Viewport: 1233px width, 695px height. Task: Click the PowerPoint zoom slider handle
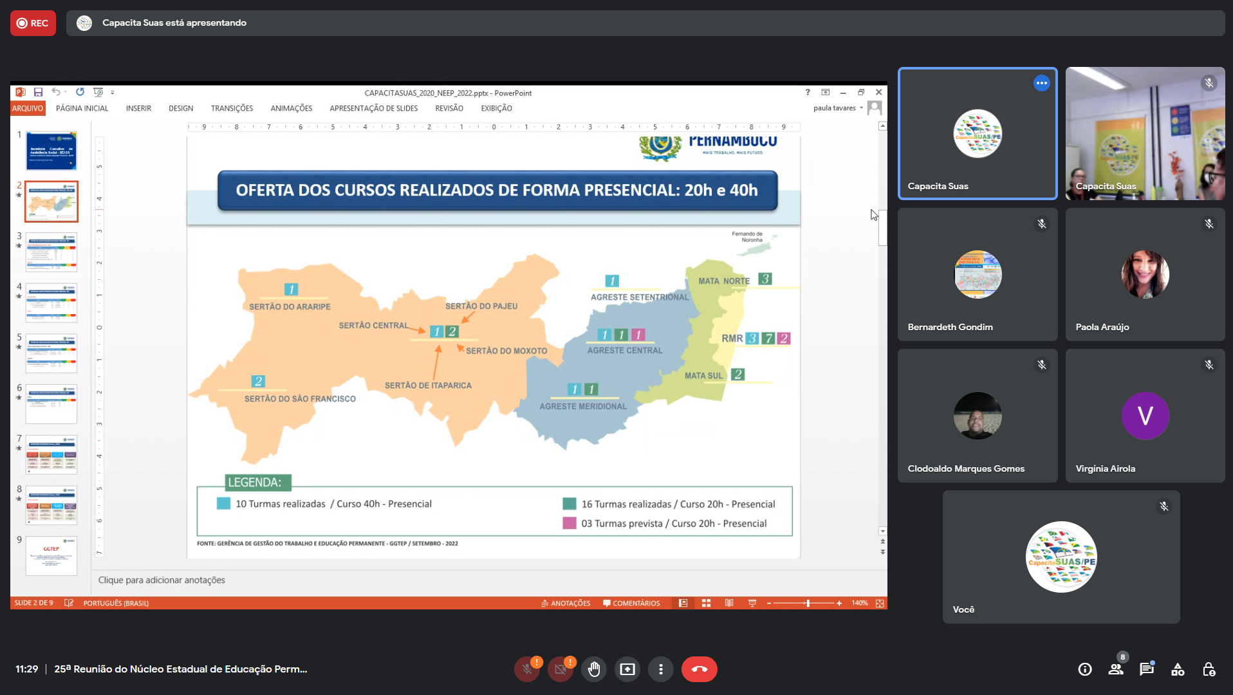tap(808, 604)
